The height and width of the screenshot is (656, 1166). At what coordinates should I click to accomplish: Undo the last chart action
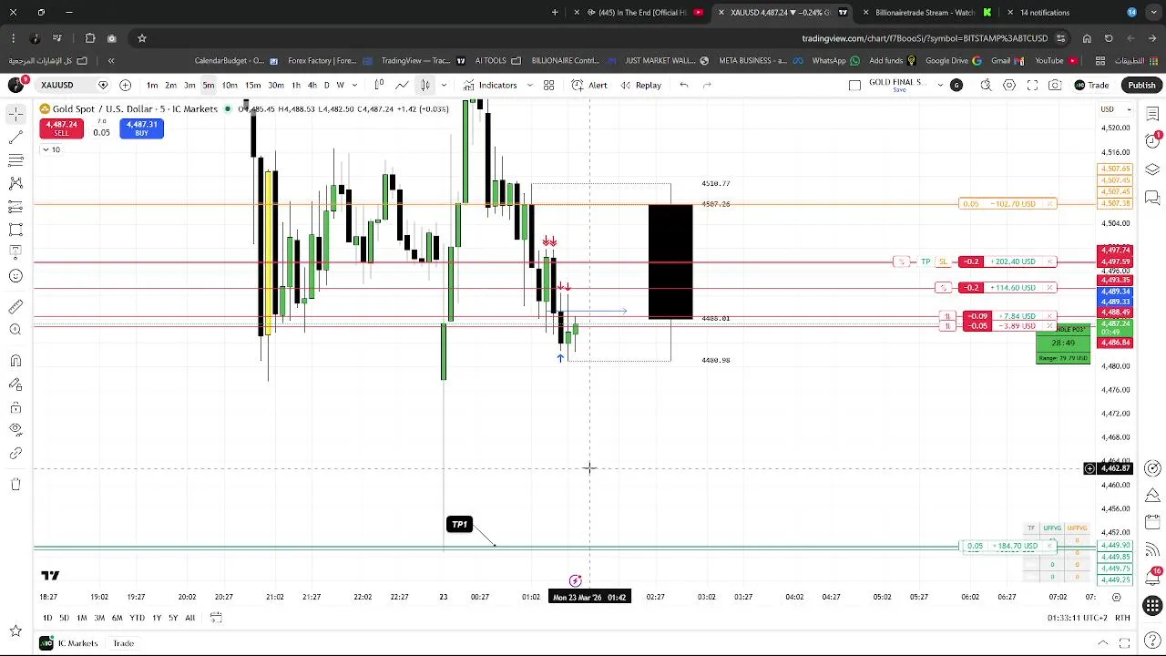coord(684,85)
